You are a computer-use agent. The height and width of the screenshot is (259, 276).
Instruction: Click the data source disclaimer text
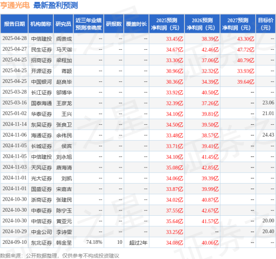tap(60, 256)
